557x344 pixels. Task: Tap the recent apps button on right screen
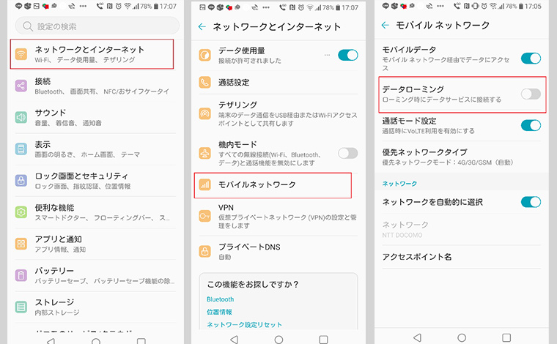click(x=506, y=337)
